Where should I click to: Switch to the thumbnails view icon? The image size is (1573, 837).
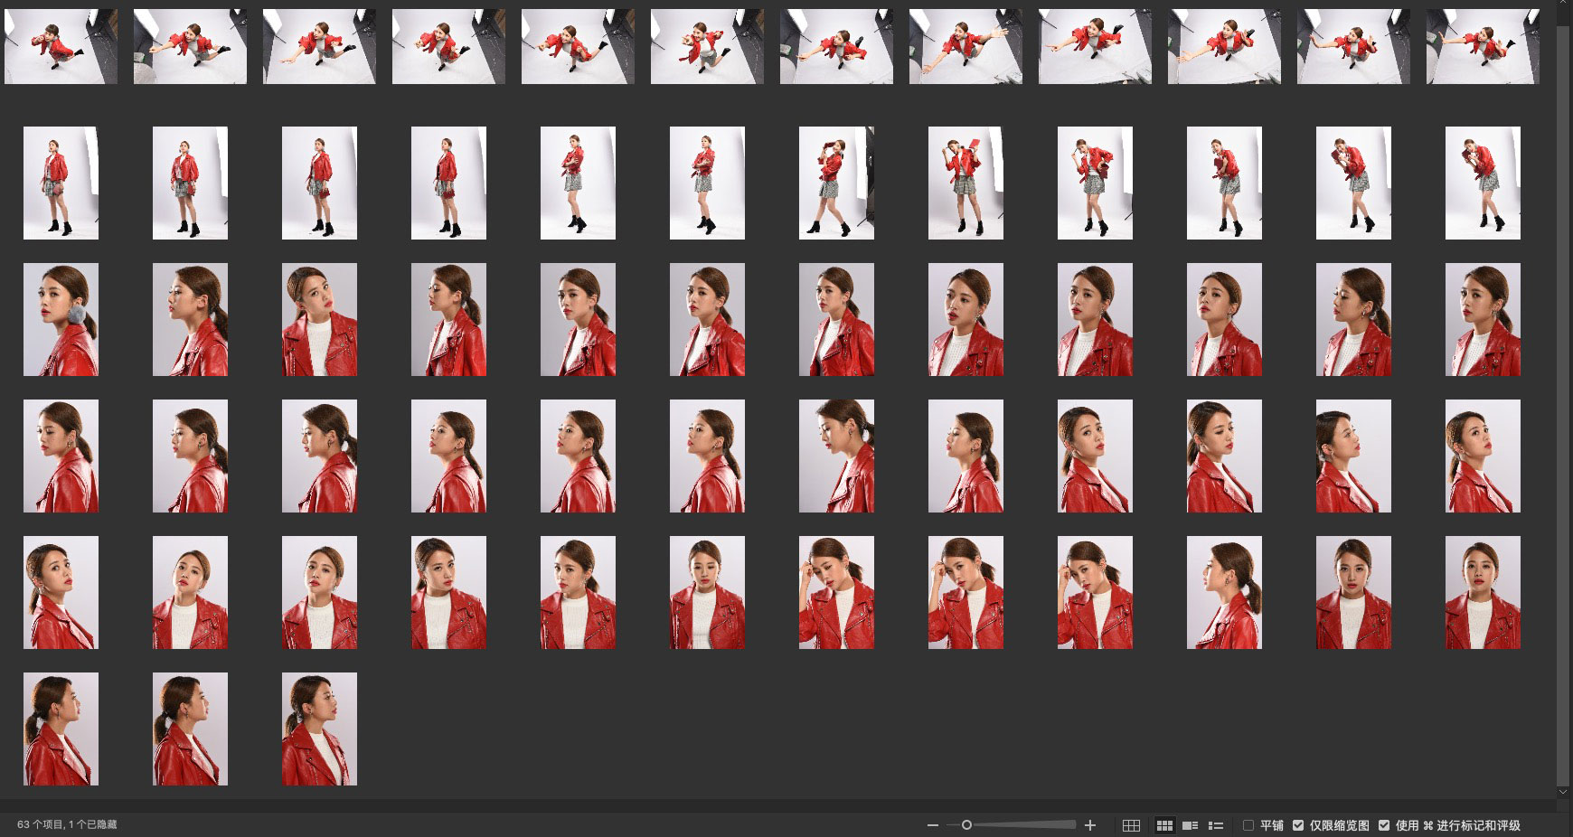pos(1164,825)
